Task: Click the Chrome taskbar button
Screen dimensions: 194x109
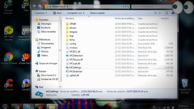Action: (x=17, y=107)
